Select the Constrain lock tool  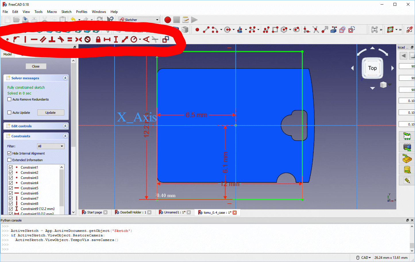tap(98, 39)
